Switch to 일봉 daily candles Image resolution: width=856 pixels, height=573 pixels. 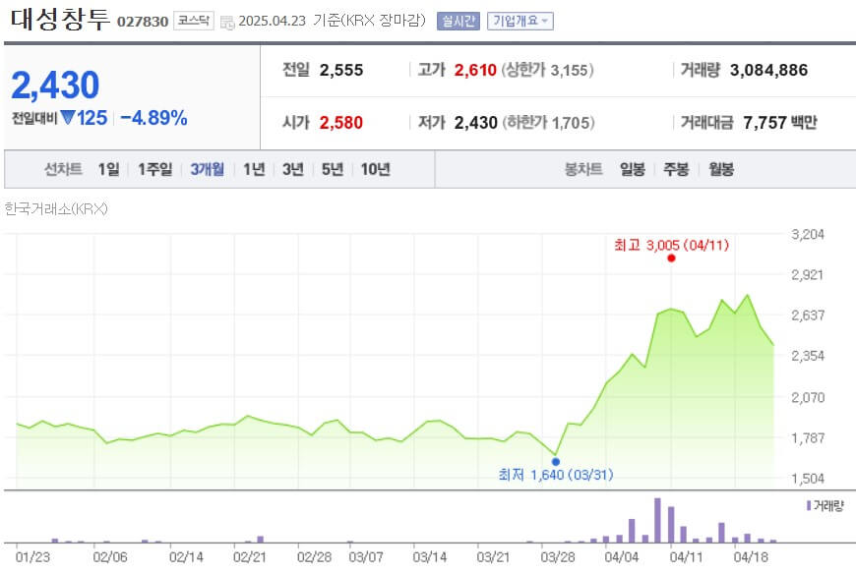coord(632,169)
